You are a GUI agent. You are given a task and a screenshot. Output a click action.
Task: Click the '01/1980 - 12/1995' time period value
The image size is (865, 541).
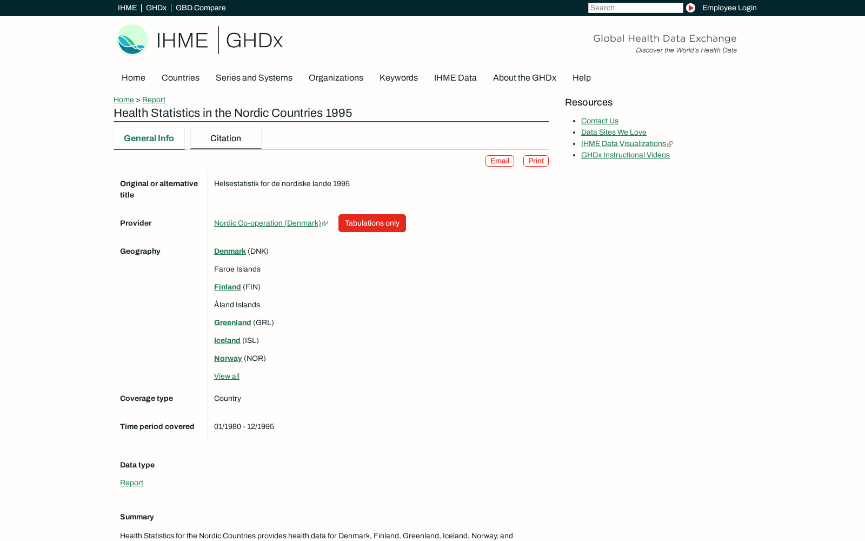[244, 427]
